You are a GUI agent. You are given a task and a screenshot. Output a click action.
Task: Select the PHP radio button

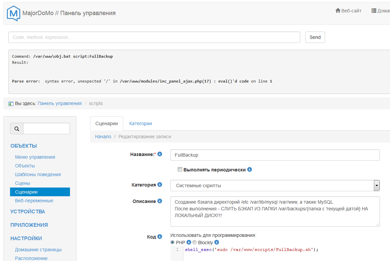(x=173, y=242)
